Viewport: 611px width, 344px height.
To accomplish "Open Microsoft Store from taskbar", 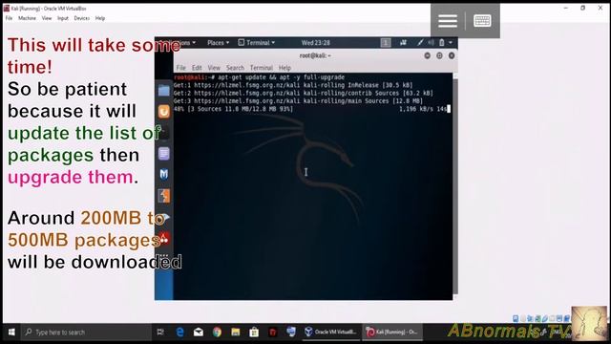I will [x=254, y=333].
